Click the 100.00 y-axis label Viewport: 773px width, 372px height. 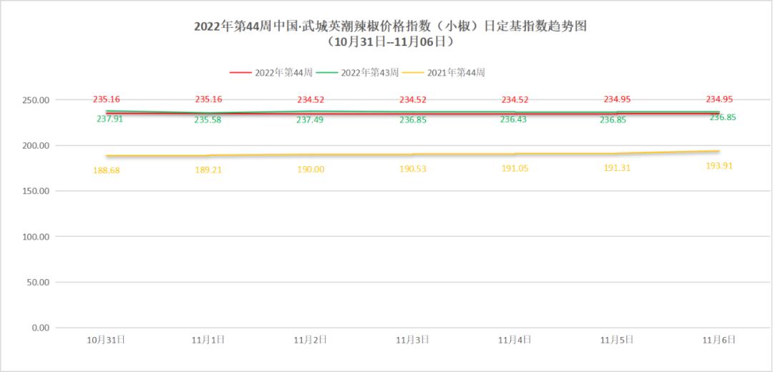coord(37,237)
